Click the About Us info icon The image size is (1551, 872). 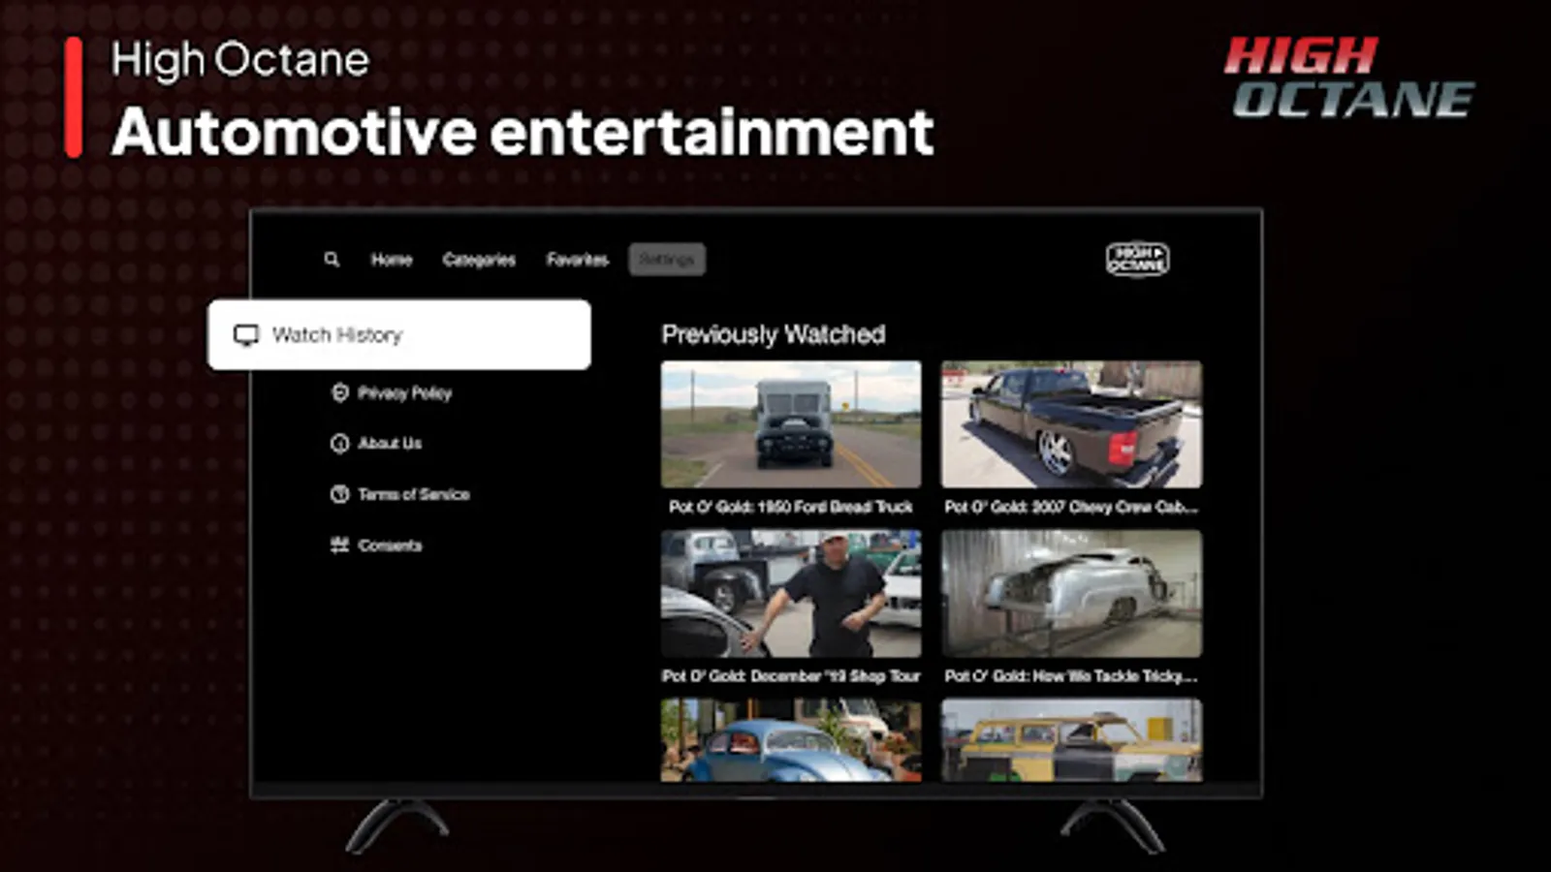[339, 443]
